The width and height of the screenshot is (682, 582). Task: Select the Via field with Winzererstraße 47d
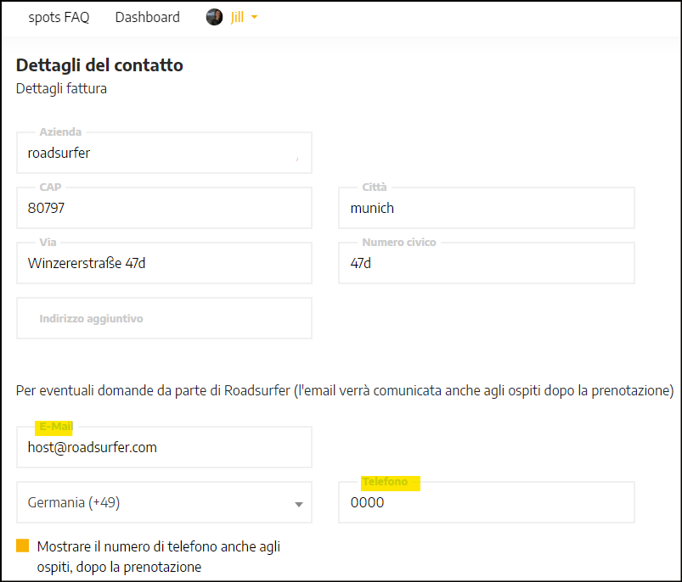[x=164, y=263]
